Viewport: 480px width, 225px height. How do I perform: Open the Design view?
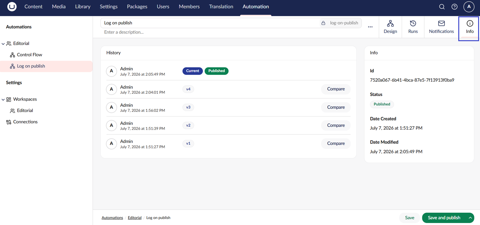point(390,27)
